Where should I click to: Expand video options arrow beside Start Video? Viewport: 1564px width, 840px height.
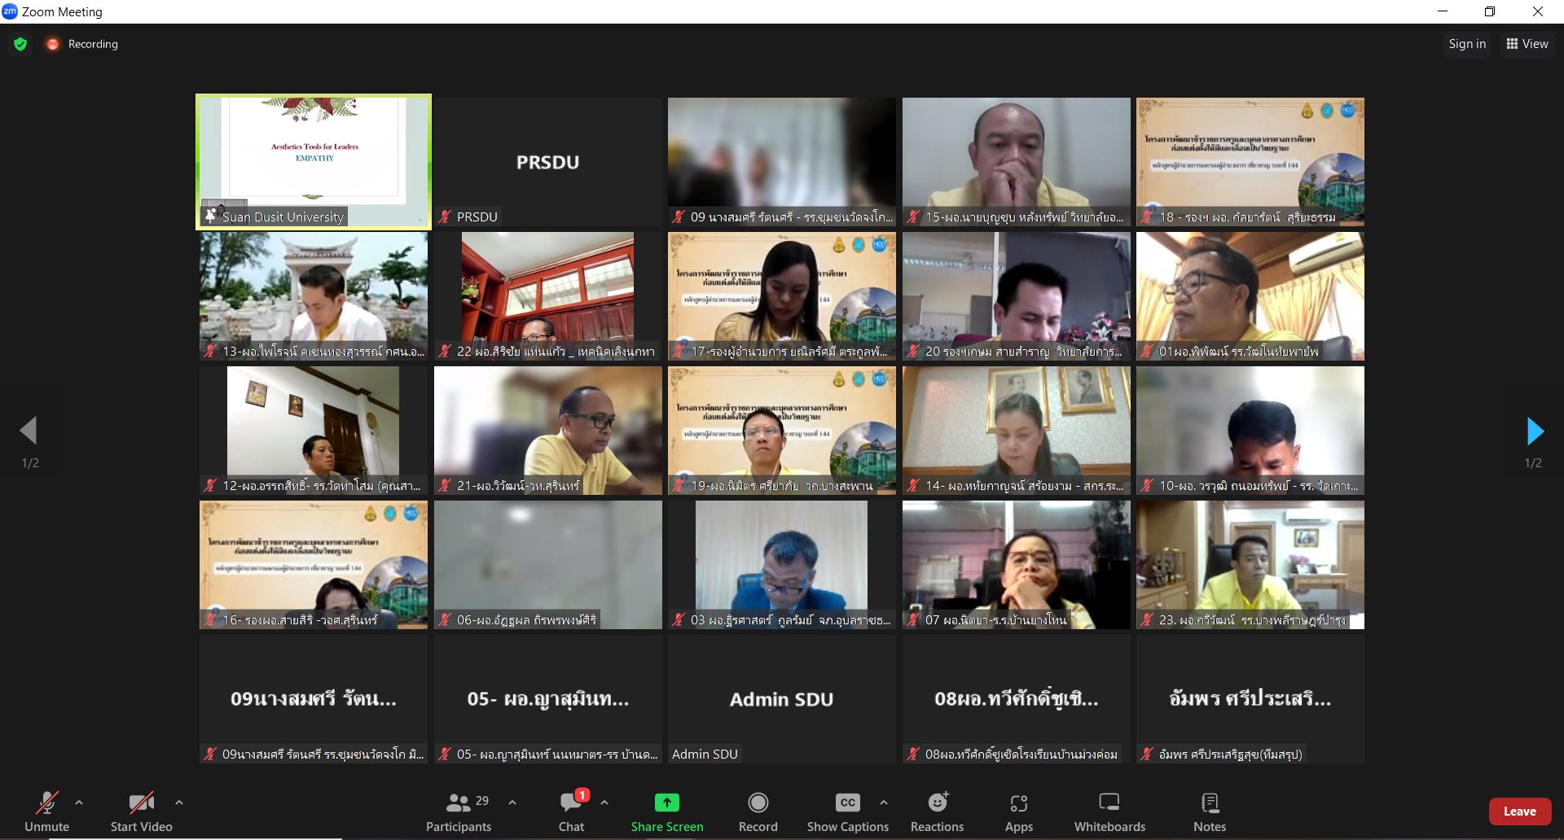(179, 803)
